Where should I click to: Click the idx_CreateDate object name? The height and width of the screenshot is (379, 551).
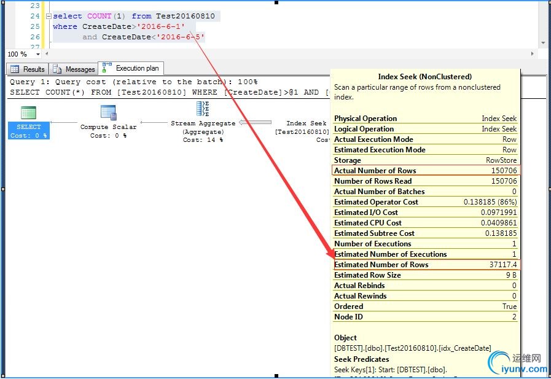(465, 348)
